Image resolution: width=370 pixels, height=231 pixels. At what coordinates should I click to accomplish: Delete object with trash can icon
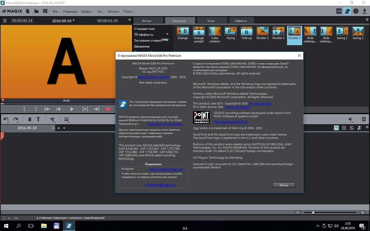click(x=30, y=119)
